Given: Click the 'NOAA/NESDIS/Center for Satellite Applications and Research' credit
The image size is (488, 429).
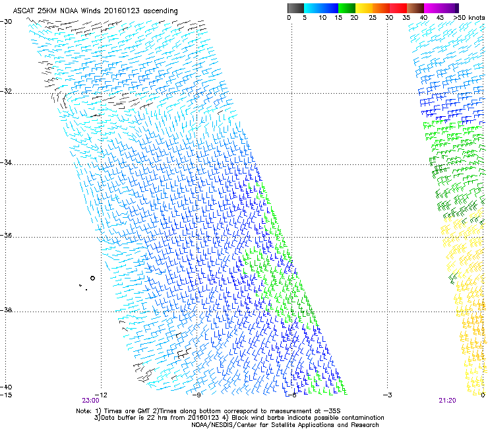Looking at the screenshot, I should tap(285, 425).
